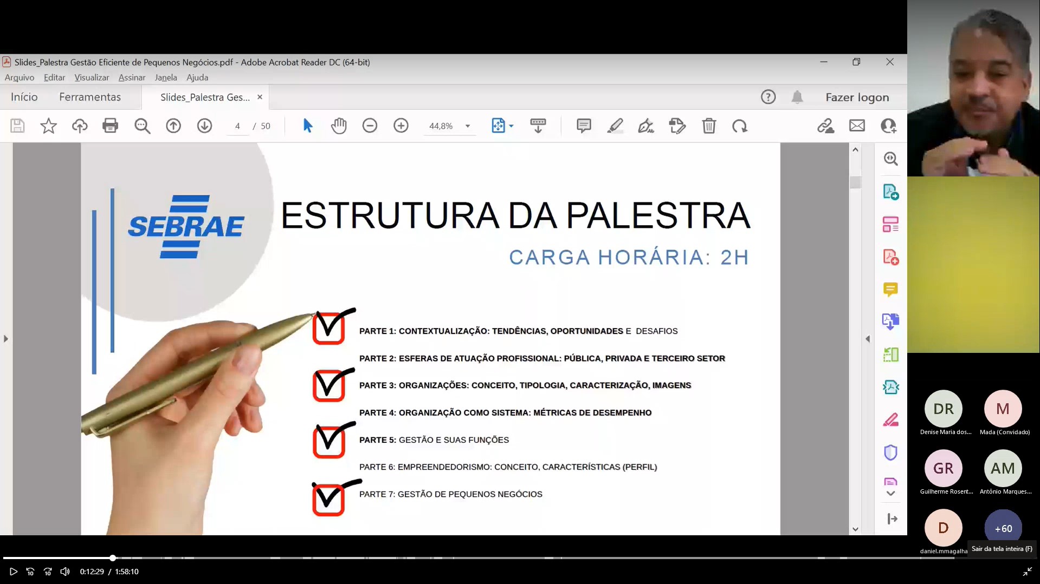This screenshot has height=584, width=1040.
Task: Open the zoom percentage dropdown
Action: pos(467,126)
